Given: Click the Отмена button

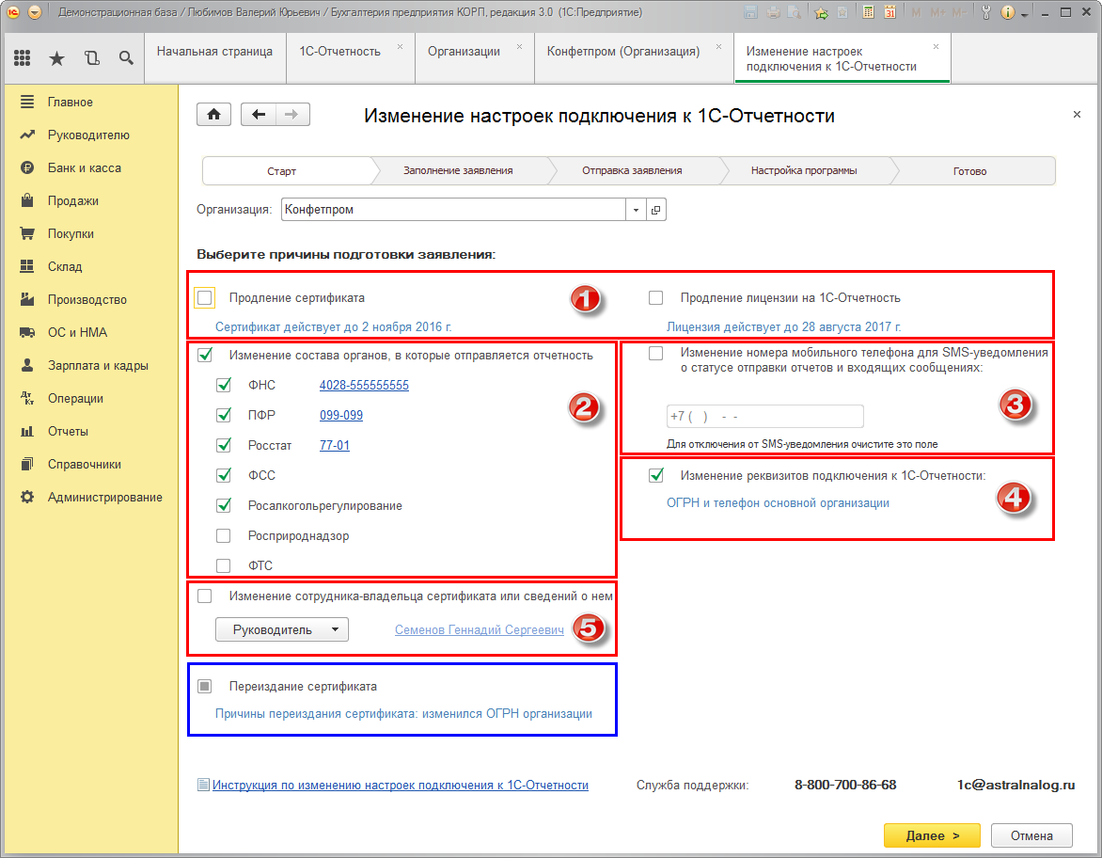Looking at the screenshot, I should click(x=1031, y=835).
